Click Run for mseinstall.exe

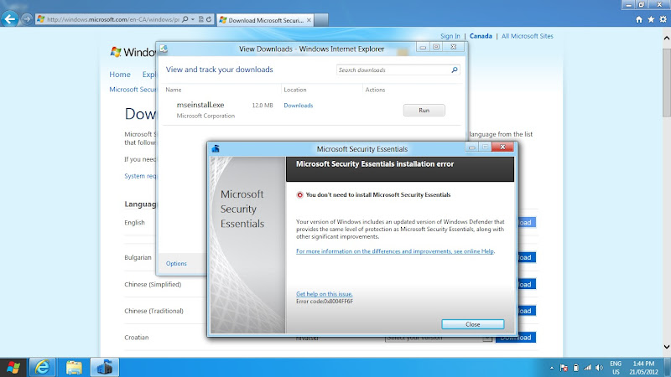[x=424, y=111]
